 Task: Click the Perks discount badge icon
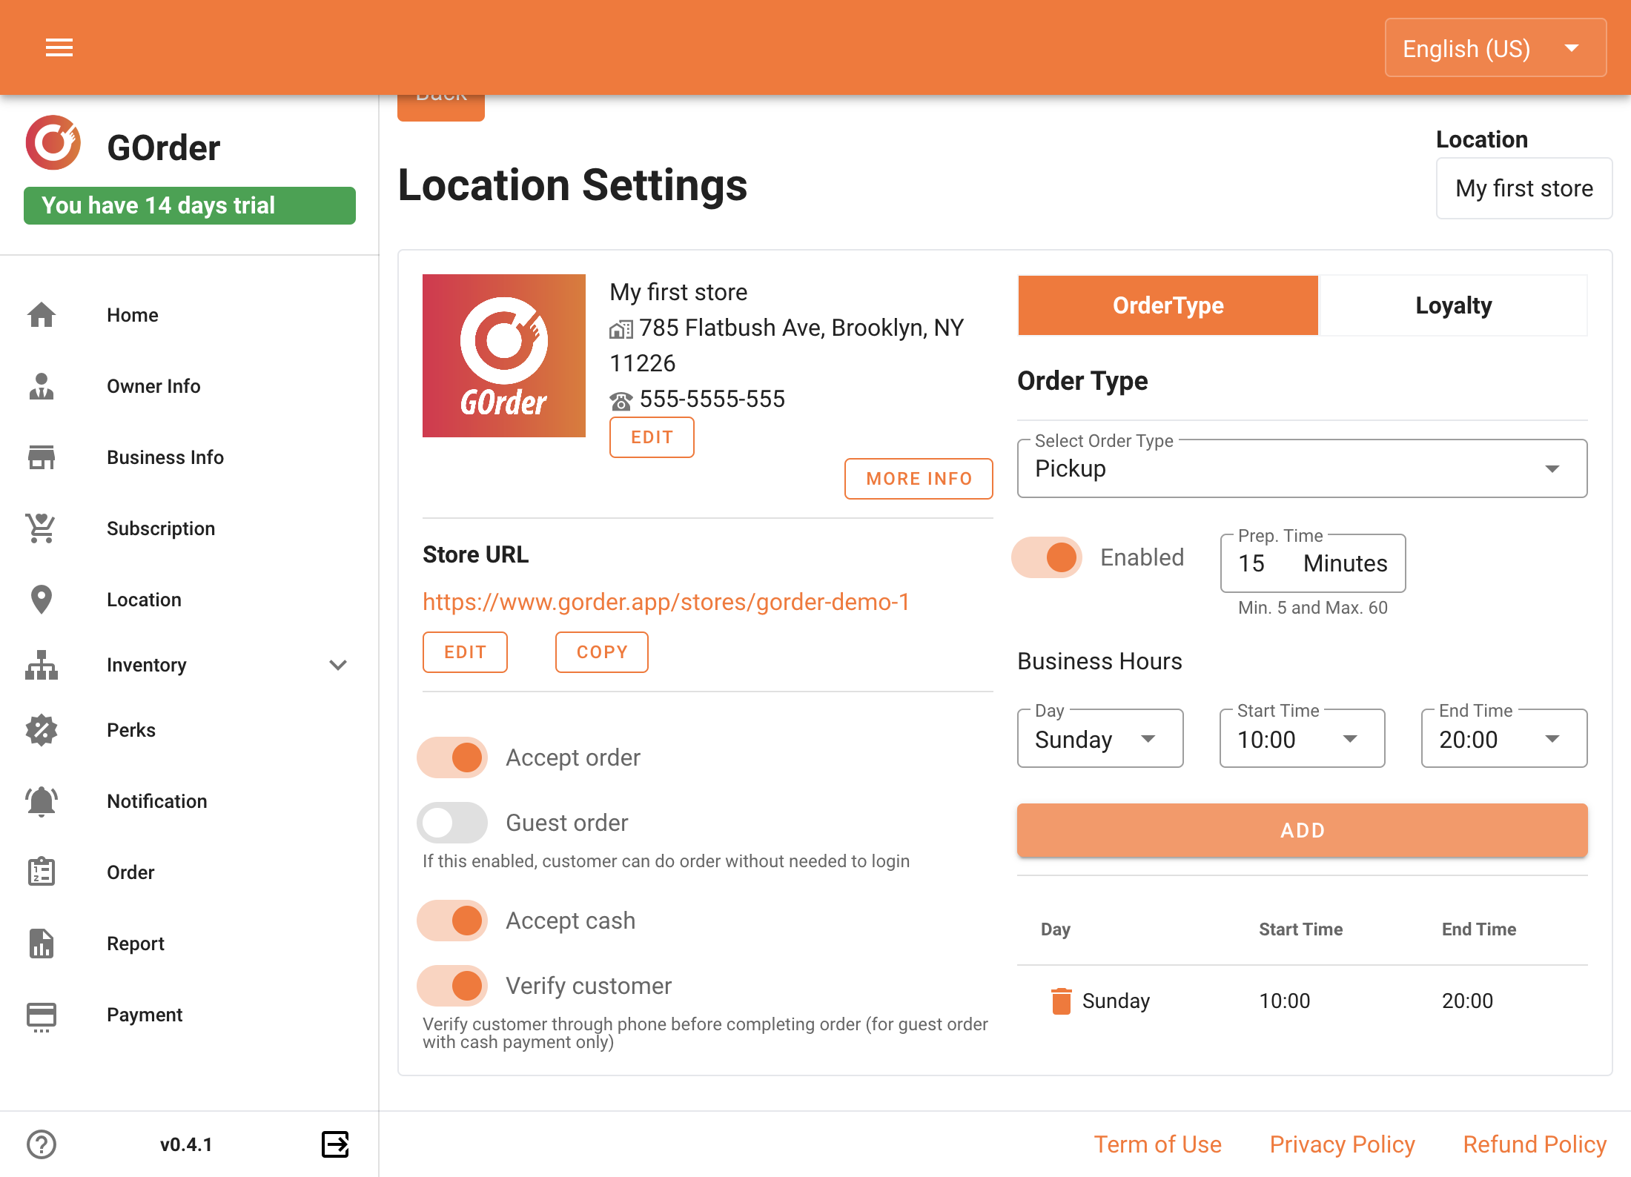pos(42,730)
